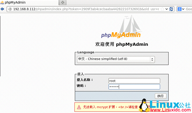Image resolution: width=192 pixels, height=113 pixels.
Task: Click the globe site identity icon
Action: coord(10,9)
